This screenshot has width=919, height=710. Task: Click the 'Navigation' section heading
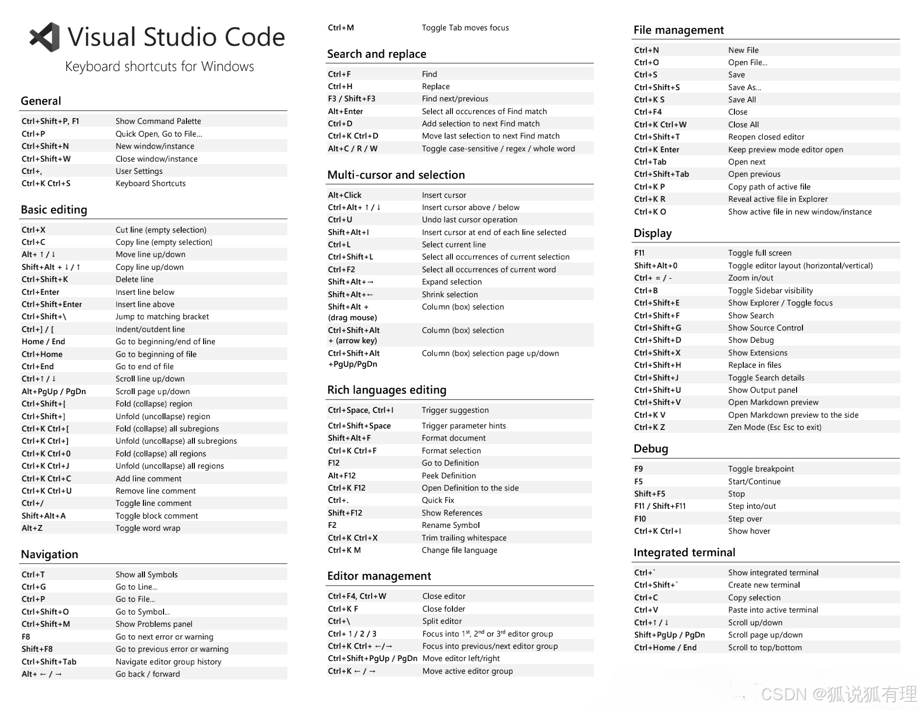click(x=49, y=554)
